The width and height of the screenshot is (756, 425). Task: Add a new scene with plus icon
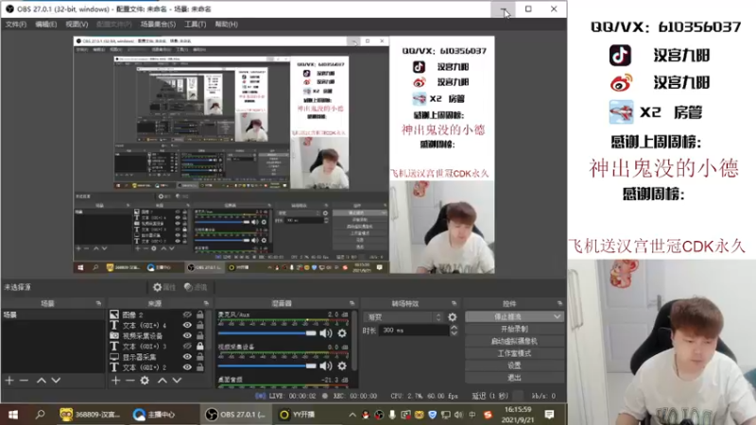coord(9,381)
